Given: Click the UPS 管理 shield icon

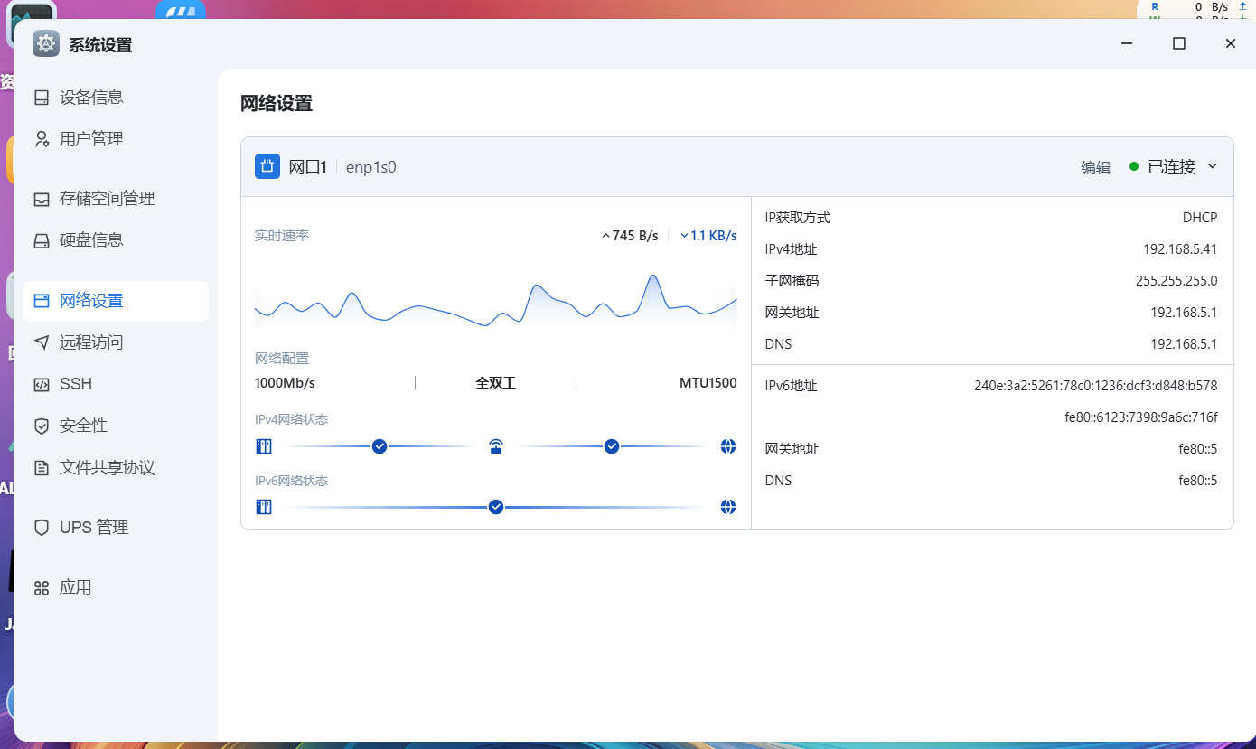Looking at the screenshot, I should click(42, 528).
